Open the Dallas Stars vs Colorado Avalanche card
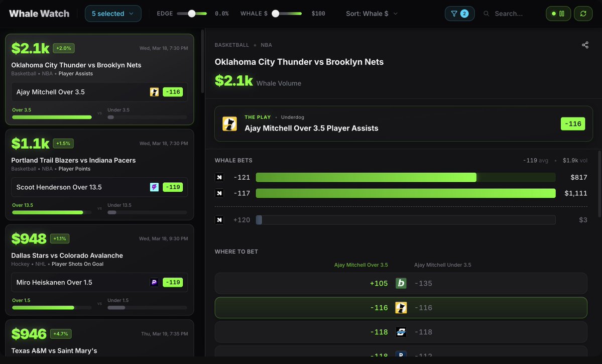This screenshot has width=602, height=364. point(99,270)
